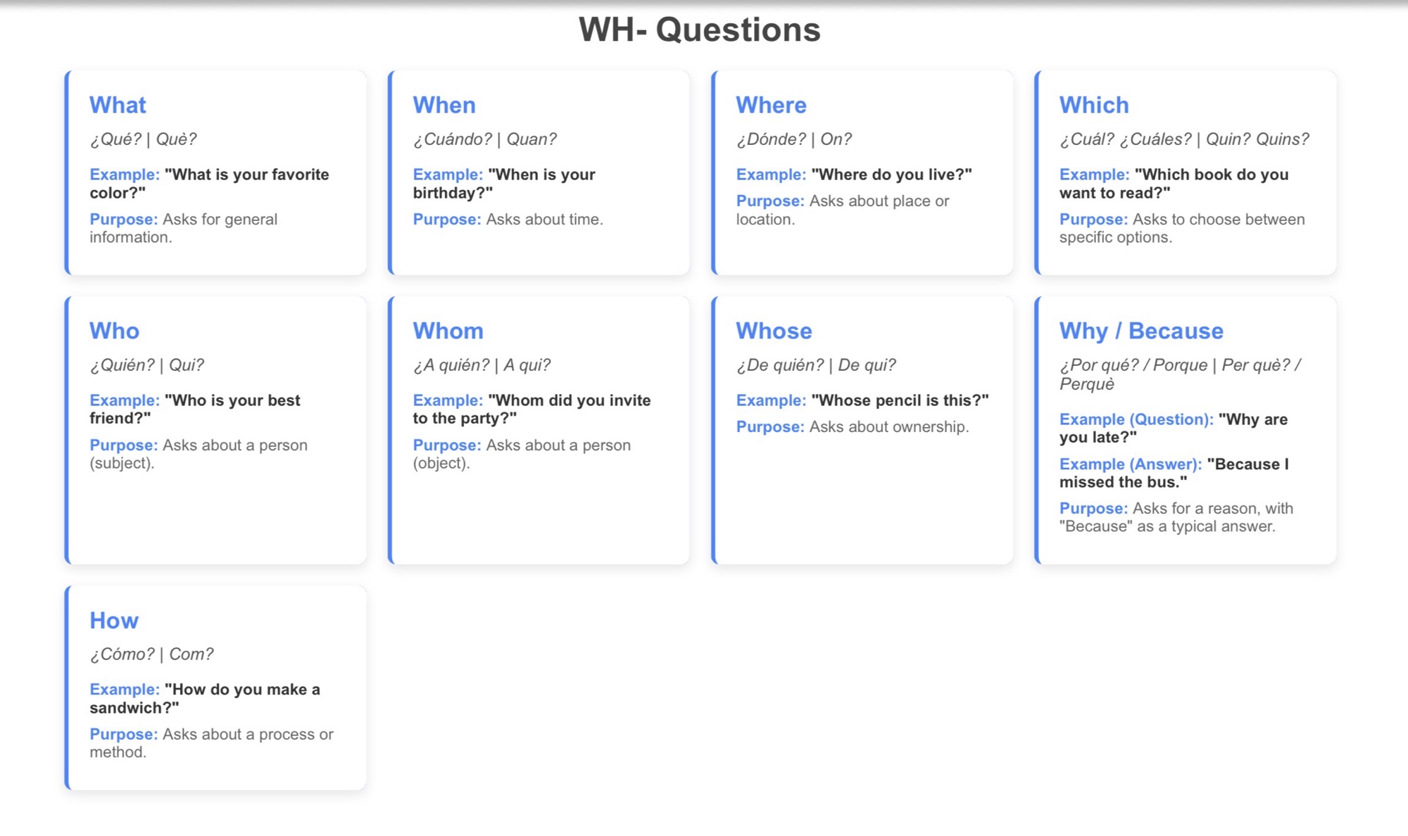Click the "Who is your best friend?" example

[x=195, y=409]
